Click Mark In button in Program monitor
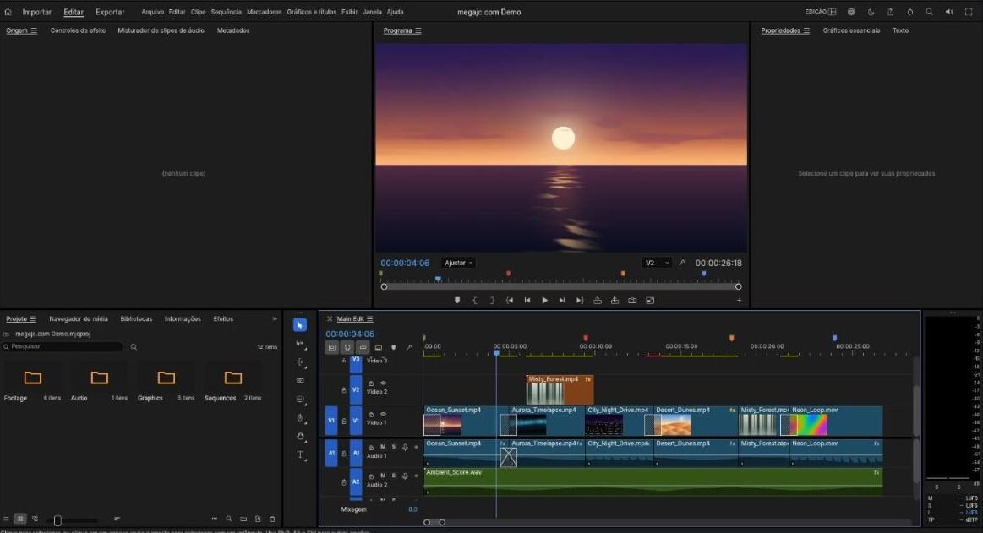 click(474, 301)
